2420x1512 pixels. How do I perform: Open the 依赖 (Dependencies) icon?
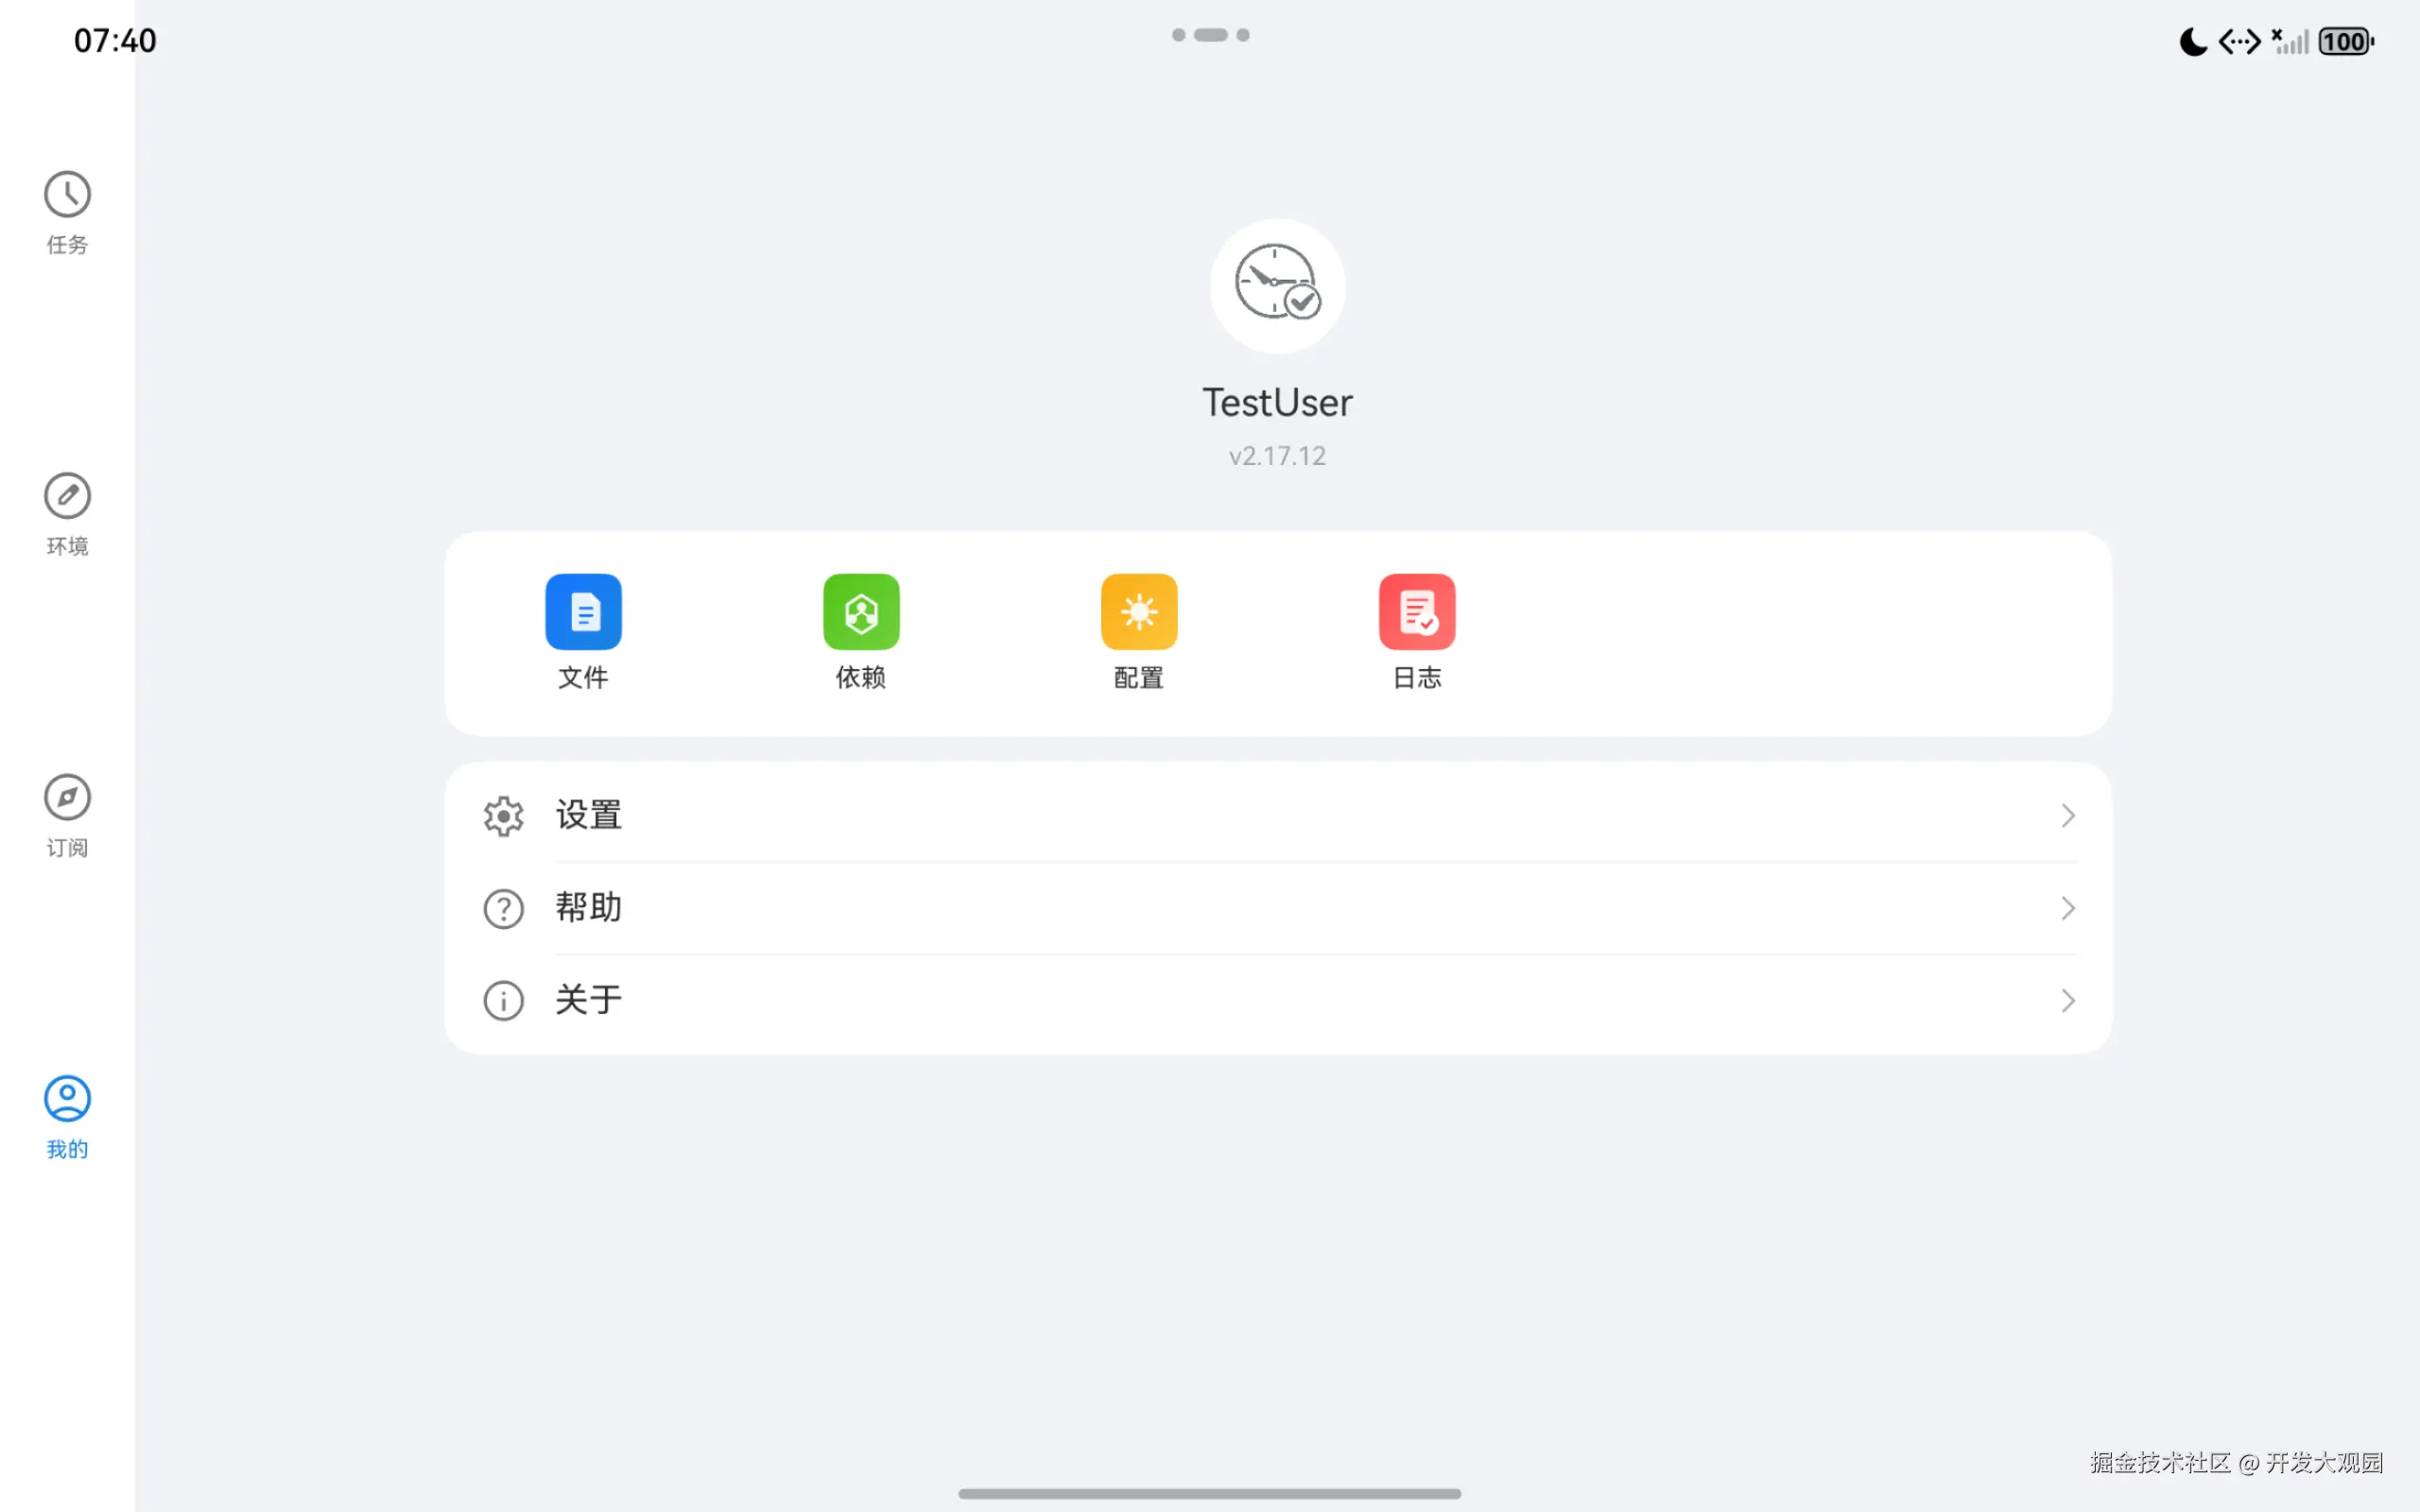click(861, 612)
